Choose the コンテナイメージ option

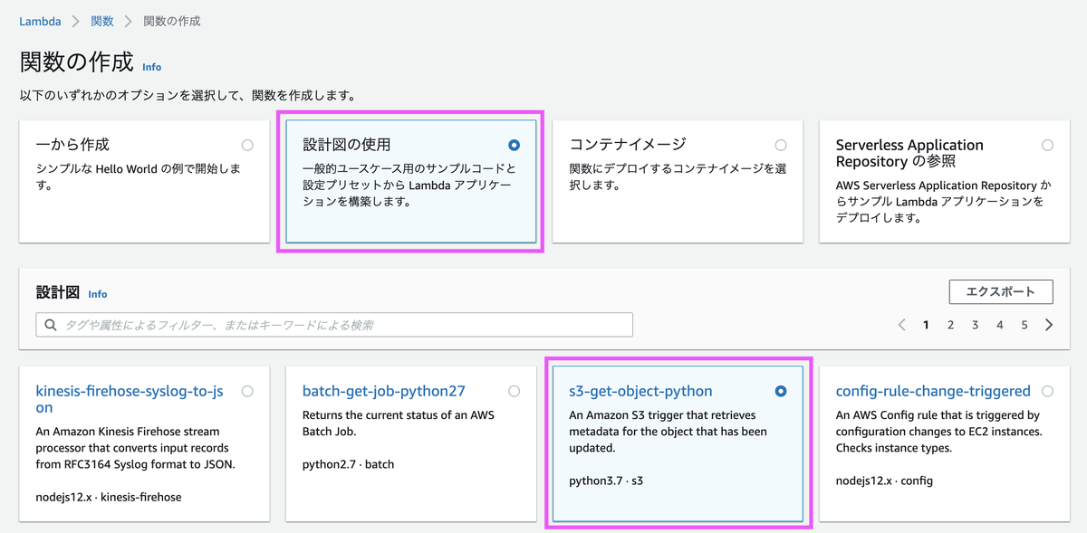pos(780,144)
